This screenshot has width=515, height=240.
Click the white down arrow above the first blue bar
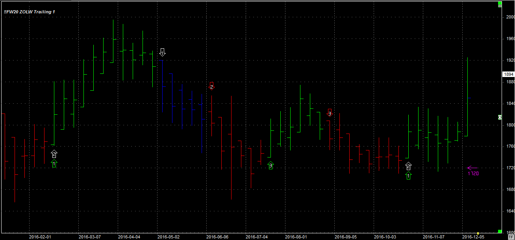click(x=163, y=52)
